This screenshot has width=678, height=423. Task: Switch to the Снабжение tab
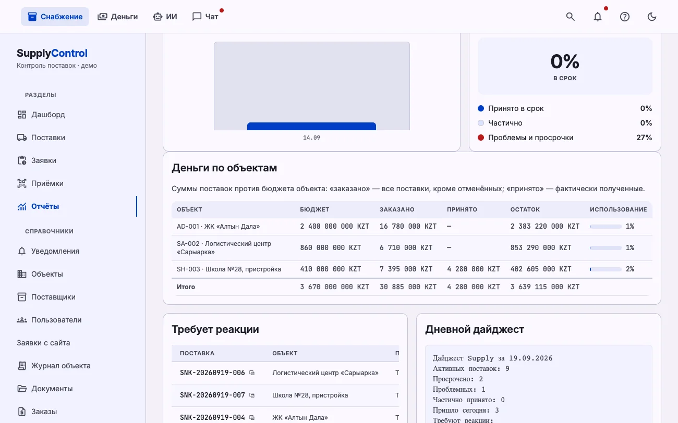coord(55,17)
